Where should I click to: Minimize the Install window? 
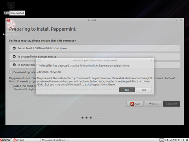pos(176,21)
